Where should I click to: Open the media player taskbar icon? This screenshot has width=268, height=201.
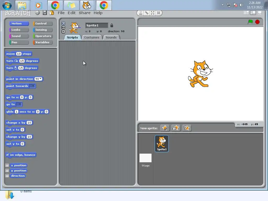click(38, 5)
